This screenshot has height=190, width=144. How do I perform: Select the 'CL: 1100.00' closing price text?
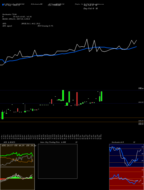[x=54, y=5]
